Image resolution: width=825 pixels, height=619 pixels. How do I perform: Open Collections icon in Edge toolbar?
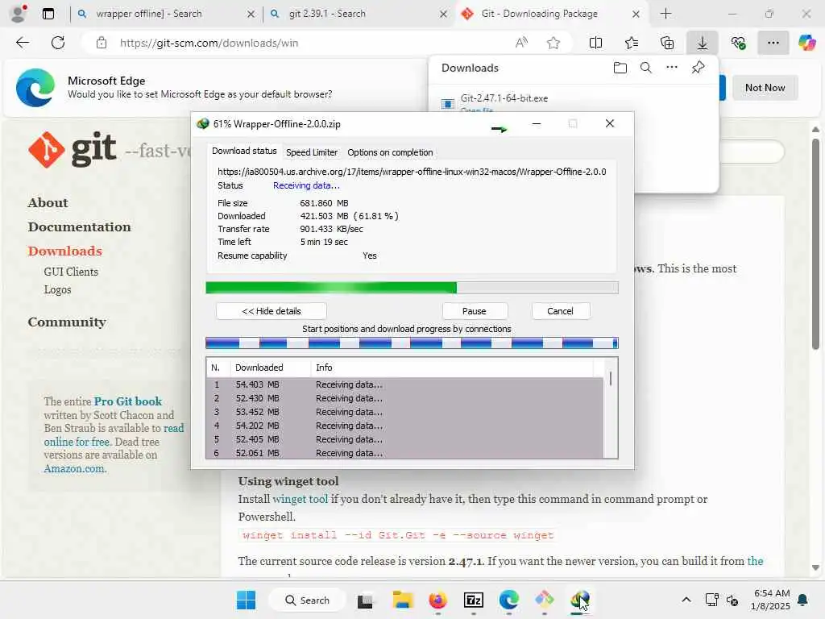[x=667, y=43]
